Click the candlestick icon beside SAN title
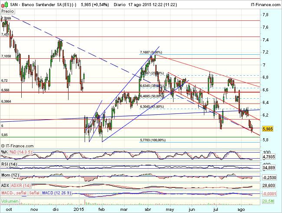This screenshot has height=213, width=282. click(x=4, y=4)
